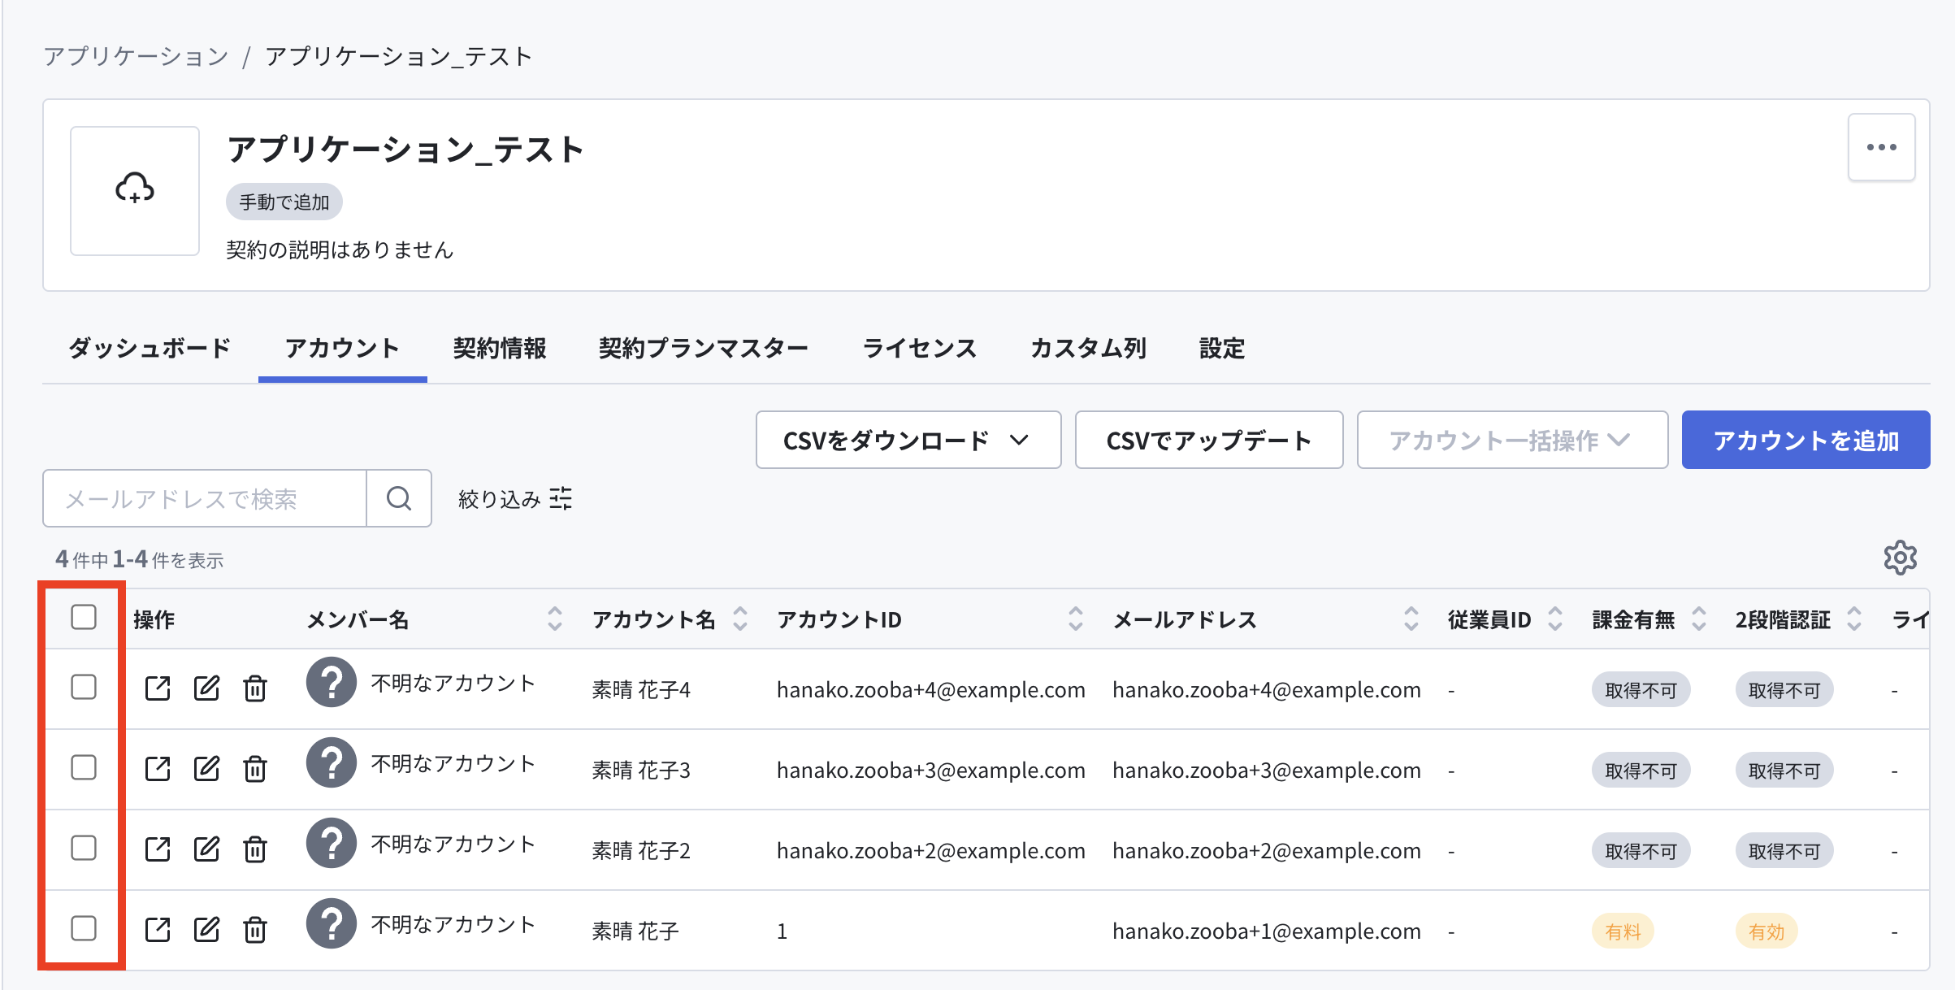The width and height of the screenshot is (1955, 990).
Task: Click the trash icon for 素晴 花子3
Action: (255, 769)
